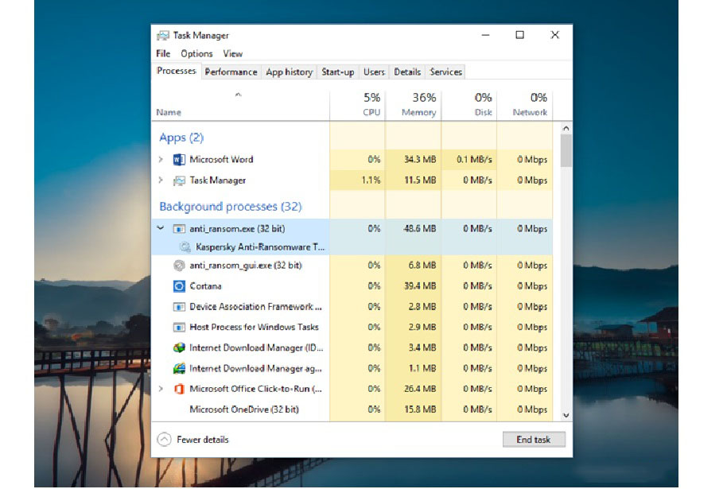Click the Task Manager row icon
Viewport: 727px width, 489px height.
pyautogui.click(x=179, y=180)
